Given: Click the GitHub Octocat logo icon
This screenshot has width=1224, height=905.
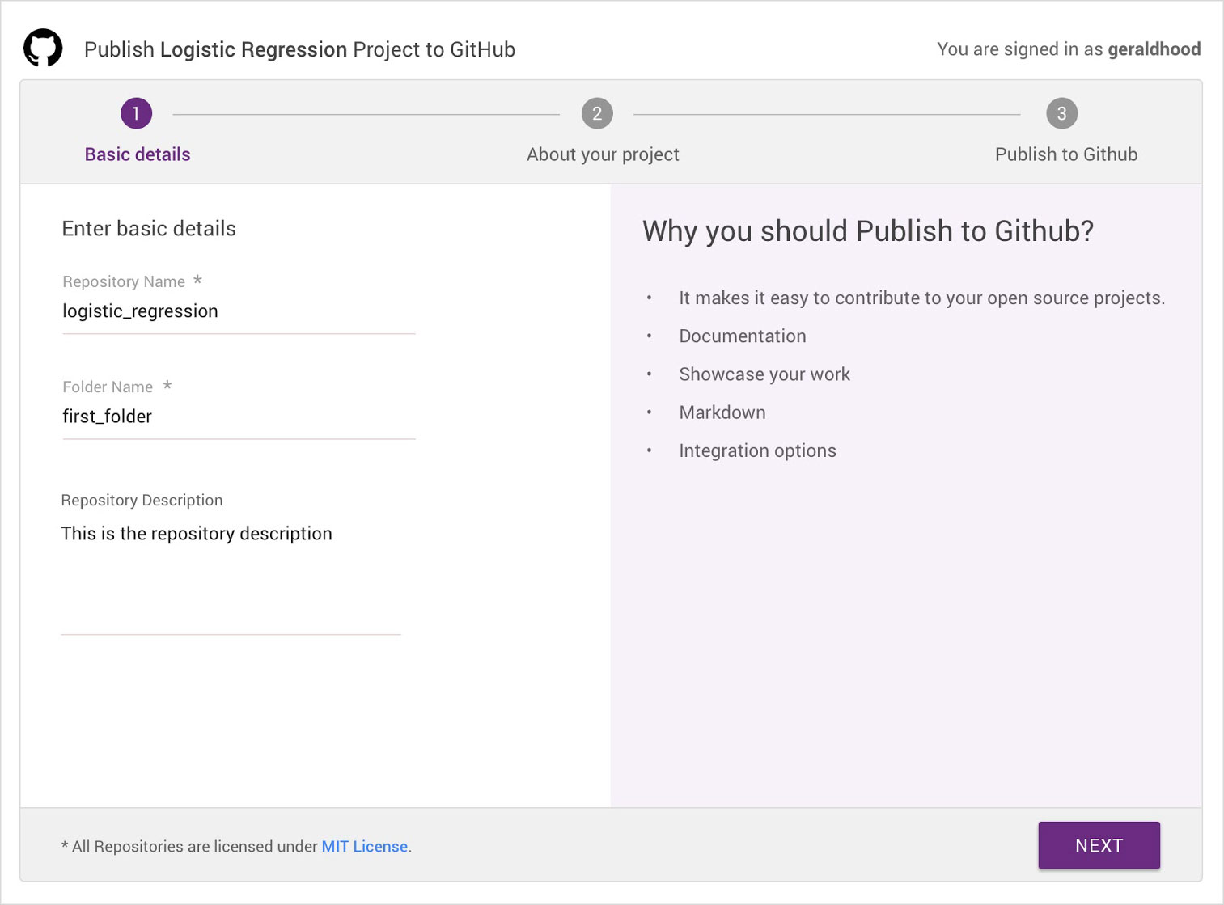Looking at the screenshot, I should coord(43,49).
